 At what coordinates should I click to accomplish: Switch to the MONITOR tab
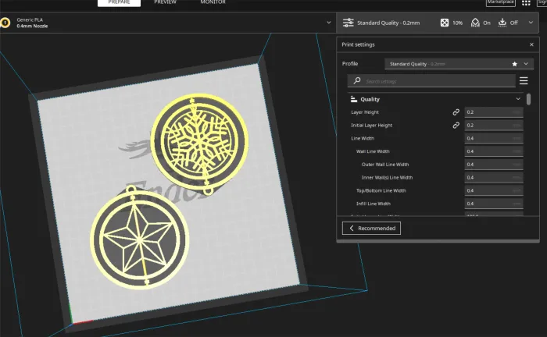(213, 2)
